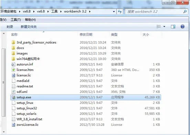Click the setup_linux file icon

13,103
